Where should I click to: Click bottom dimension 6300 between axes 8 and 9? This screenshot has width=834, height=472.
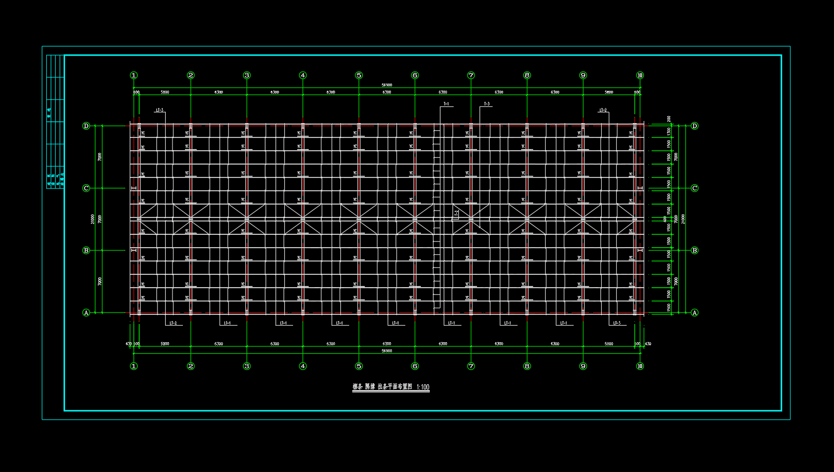pyautogui.click(x=555, y=344)
